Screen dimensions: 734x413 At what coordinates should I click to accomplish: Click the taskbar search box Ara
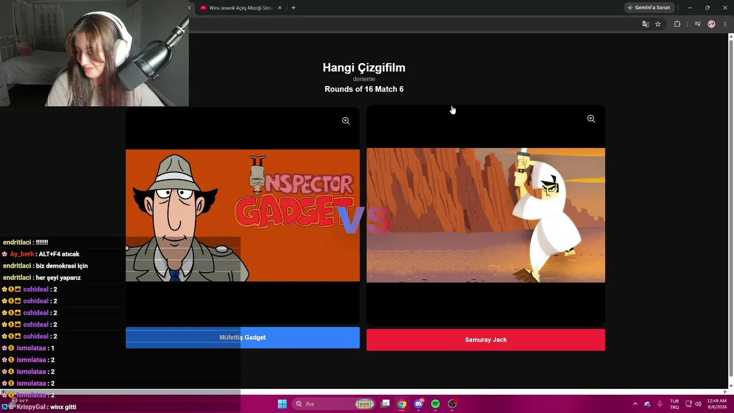(x=335, y=404)
